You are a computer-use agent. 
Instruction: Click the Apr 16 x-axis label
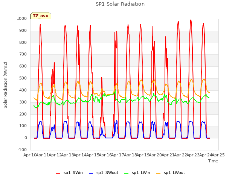(105, 155)
